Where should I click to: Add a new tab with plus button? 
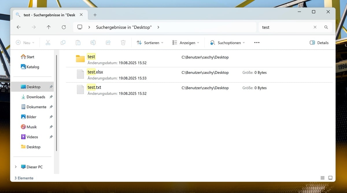(95, 15)
